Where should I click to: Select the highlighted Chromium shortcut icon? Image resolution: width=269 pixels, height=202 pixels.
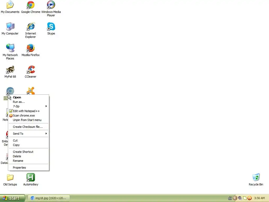click(x=10, y=91)
